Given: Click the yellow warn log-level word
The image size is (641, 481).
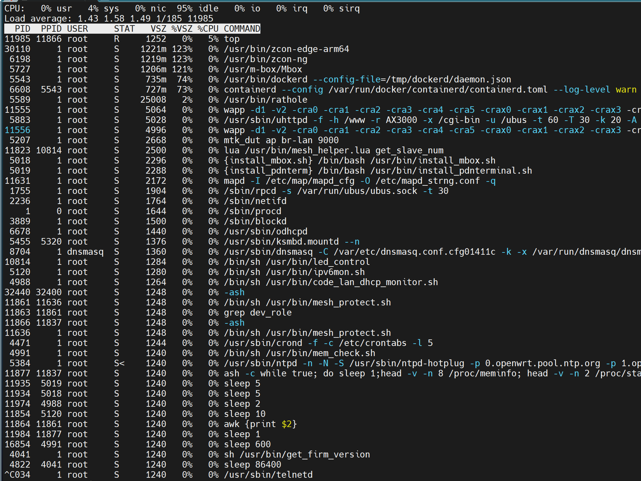Looking at the screenshot, I should coord(626,90).
